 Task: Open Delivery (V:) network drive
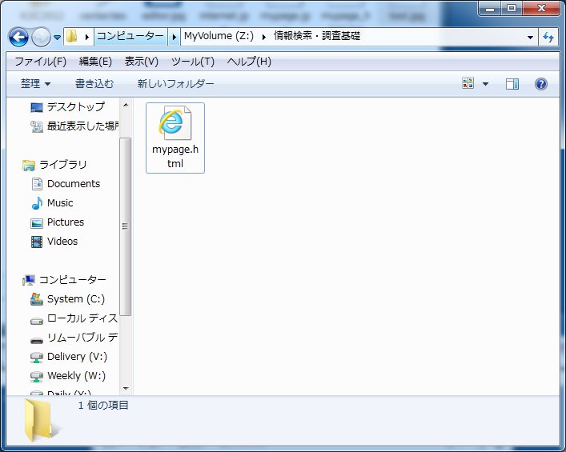point(77,357)
